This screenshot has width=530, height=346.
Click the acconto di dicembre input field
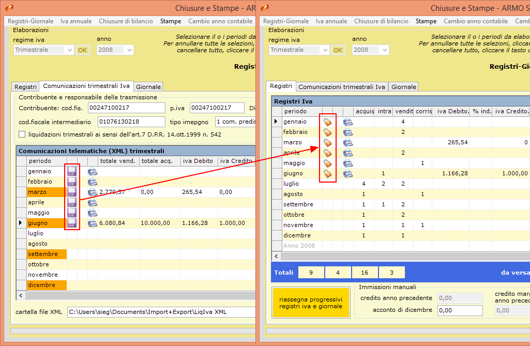pyautogui.click(x=460, y=310)
